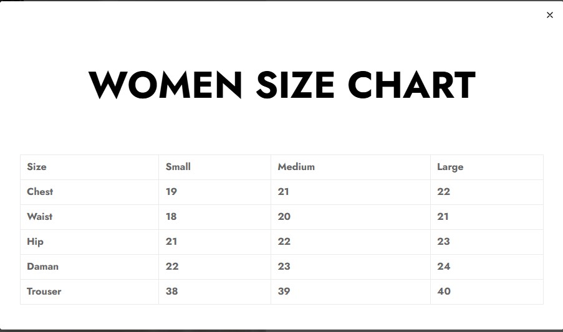This screenshot has height=332, width=563.
Task: Select the Waist row label
Action: [40, 217]
